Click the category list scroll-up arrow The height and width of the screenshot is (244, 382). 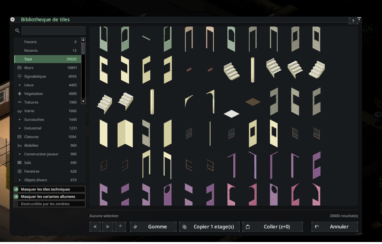tap(83, 40)
